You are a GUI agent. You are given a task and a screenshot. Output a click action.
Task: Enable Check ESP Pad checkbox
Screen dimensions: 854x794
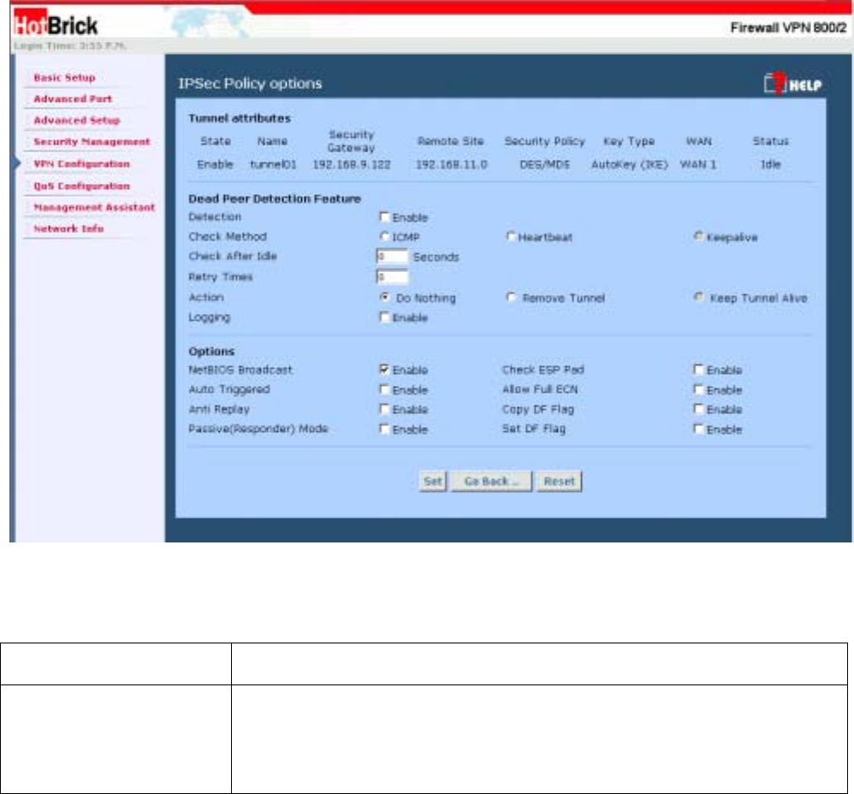(699, 370)
